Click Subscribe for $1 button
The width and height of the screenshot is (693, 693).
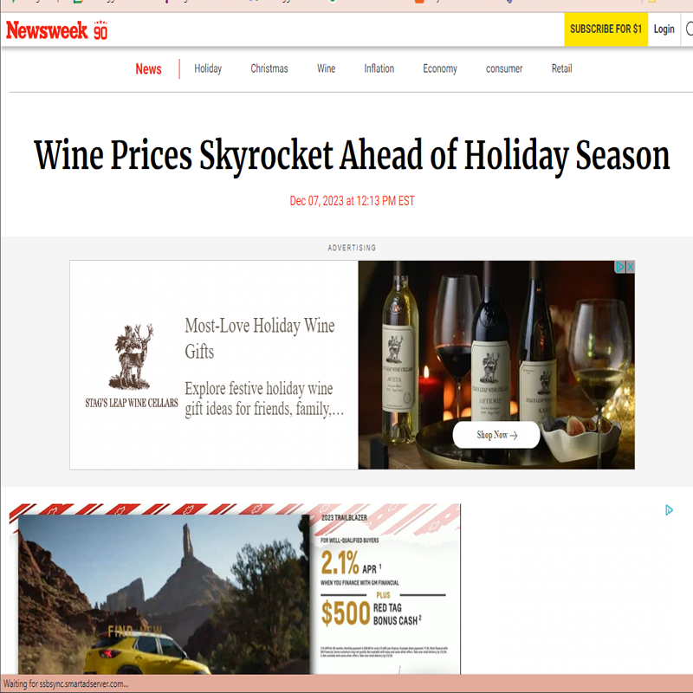(x=606, y=29)
